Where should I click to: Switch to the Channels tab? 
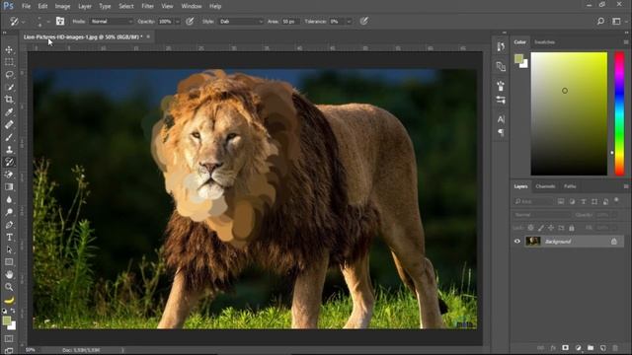[x=545, y=186]
